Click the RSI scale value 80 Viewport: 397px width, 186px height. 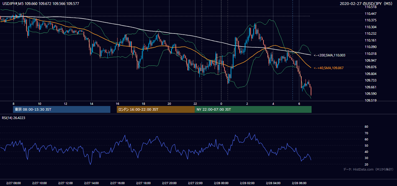tap(366, 127)
